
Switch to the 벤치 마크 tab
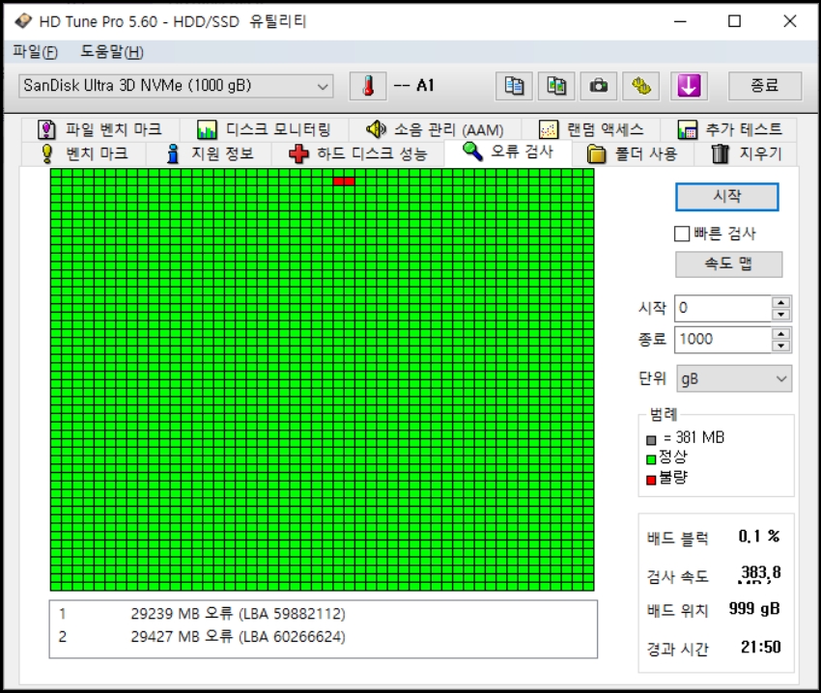coord(84,153)
